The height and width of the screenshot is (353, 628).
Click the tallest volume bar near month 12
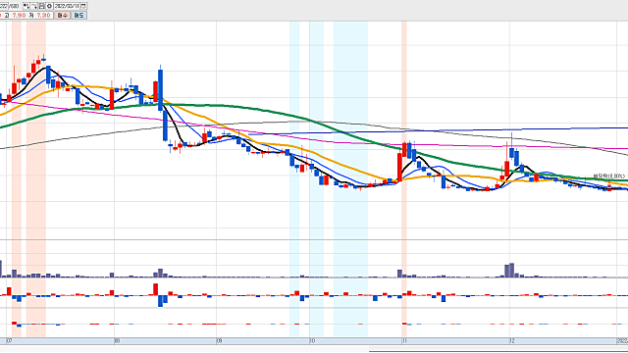click(x=511, y=271)
